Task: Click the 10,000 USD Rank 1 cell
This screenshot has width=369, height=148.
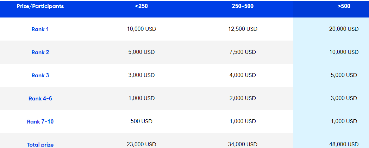Action: pos(142,29)
